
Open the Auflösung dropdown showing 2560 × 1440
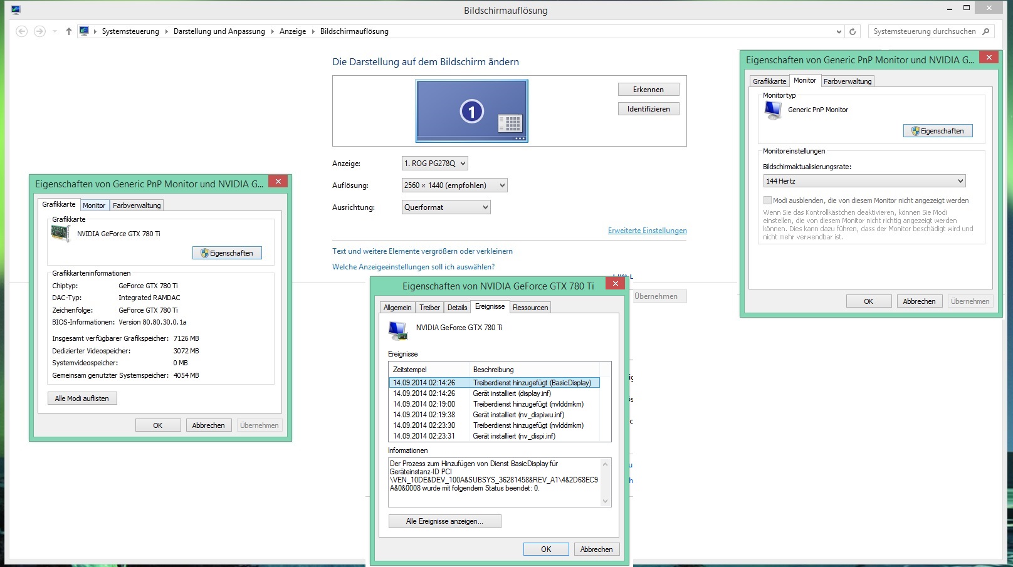pyautogui.click(x=454, y=185)
